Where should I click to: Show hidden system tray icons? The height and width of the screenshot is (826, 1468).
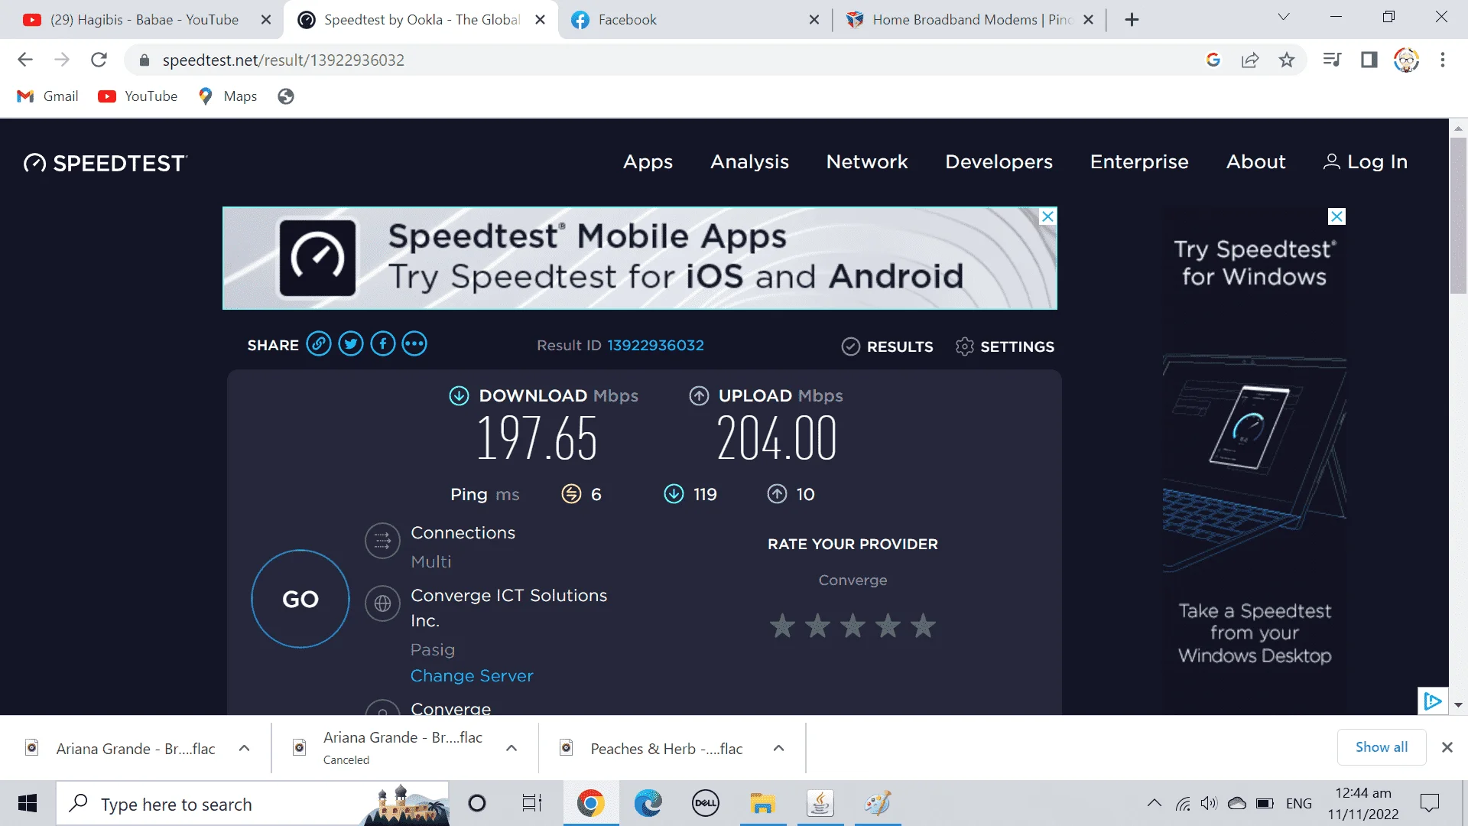coord(1155,803)
